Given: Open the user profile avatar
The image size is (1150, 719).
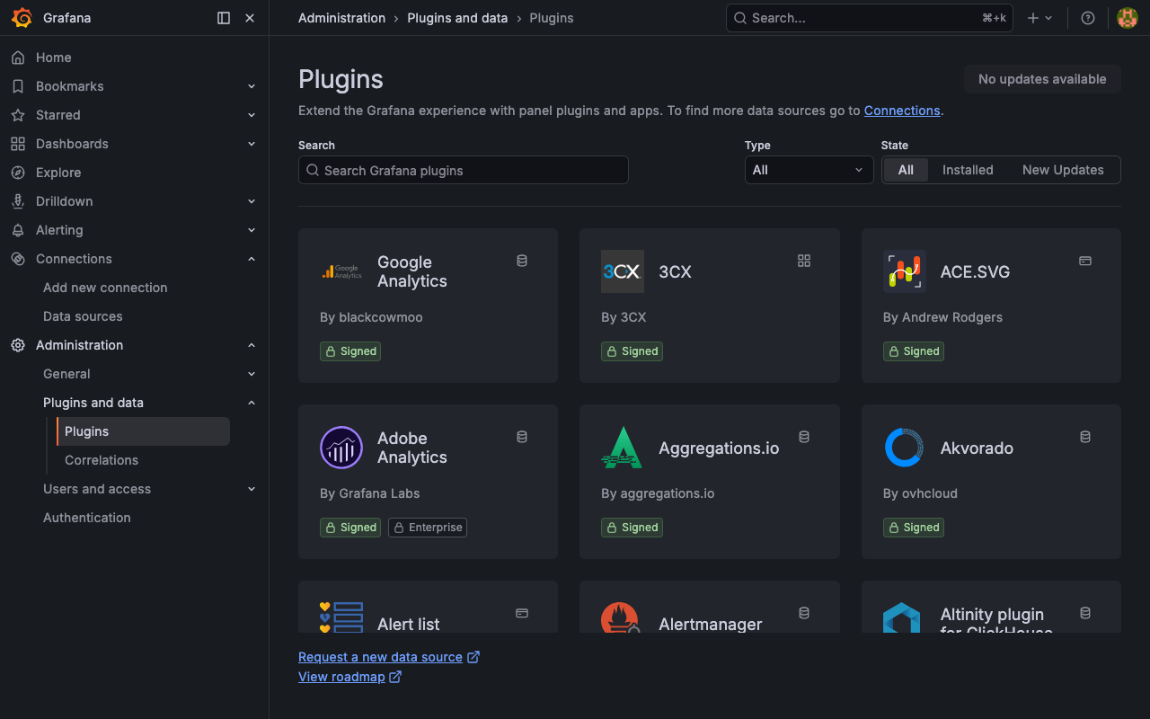Looking at the screenshot, I should [1128, 18].
